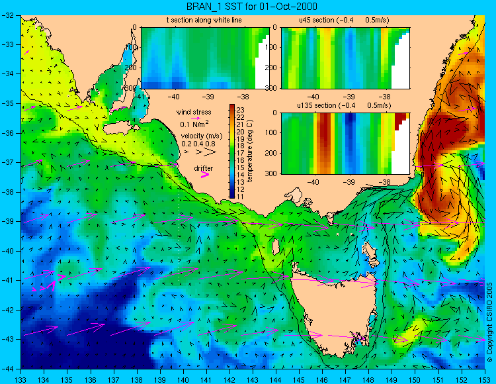The width and height of the screenshot is (496, 384).
Task: Click the -38 tick label under u135 section plot
Action: coord(384,182)
